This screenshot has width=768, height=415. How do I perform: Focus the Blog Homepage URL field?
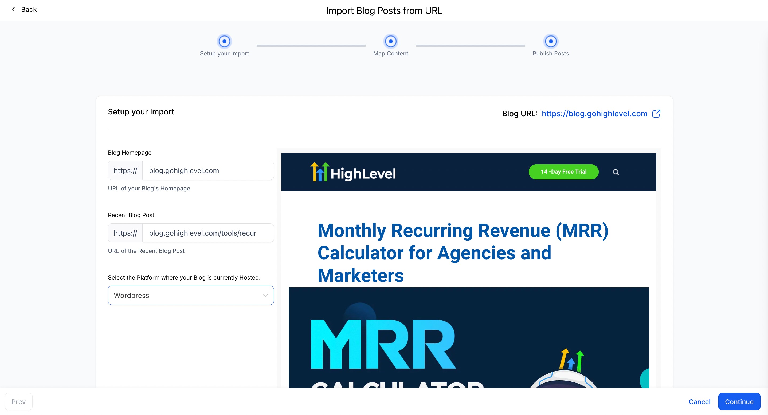click(208, 171)
